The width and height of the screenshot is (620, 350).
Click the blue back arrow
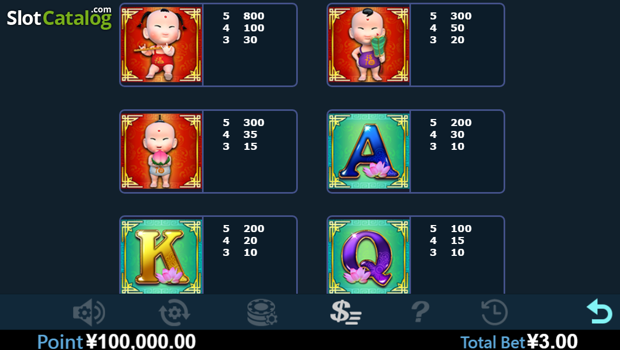(599, 311)
